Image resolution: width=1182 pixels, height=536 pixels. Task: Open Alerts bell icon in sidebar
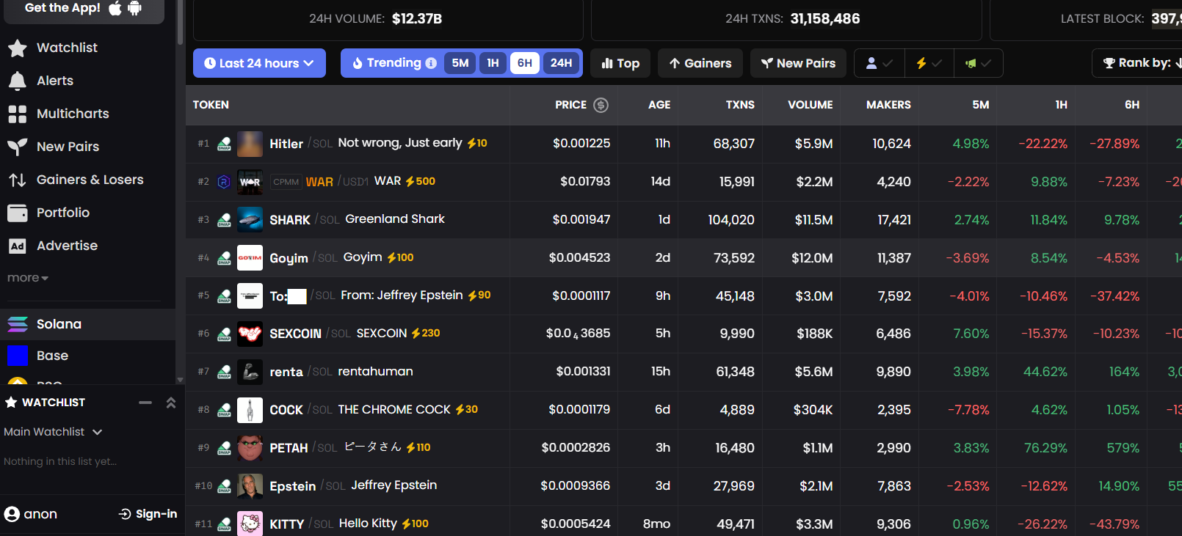(18, 81)
